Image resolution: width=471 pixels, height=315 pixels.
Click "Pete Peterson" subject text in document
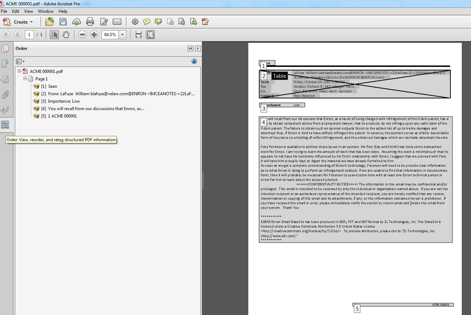coord(304,96)
